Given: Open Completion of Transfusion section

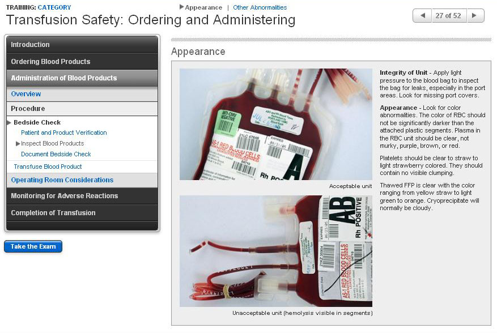Looking at the screenshot, I should 82,212.
